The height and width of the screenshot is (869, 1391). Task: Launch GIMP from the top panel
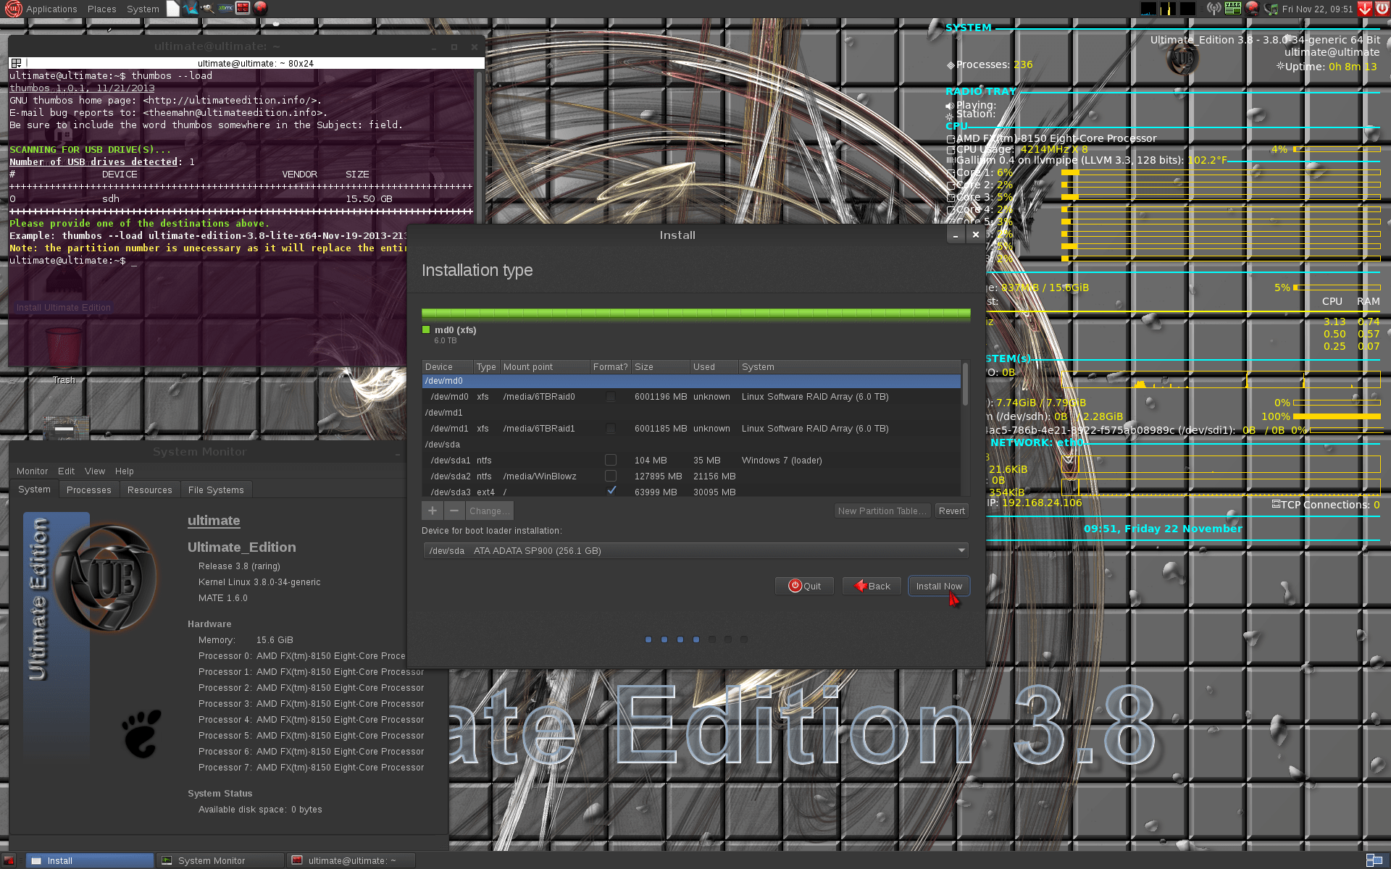click(x=207, y=9)
